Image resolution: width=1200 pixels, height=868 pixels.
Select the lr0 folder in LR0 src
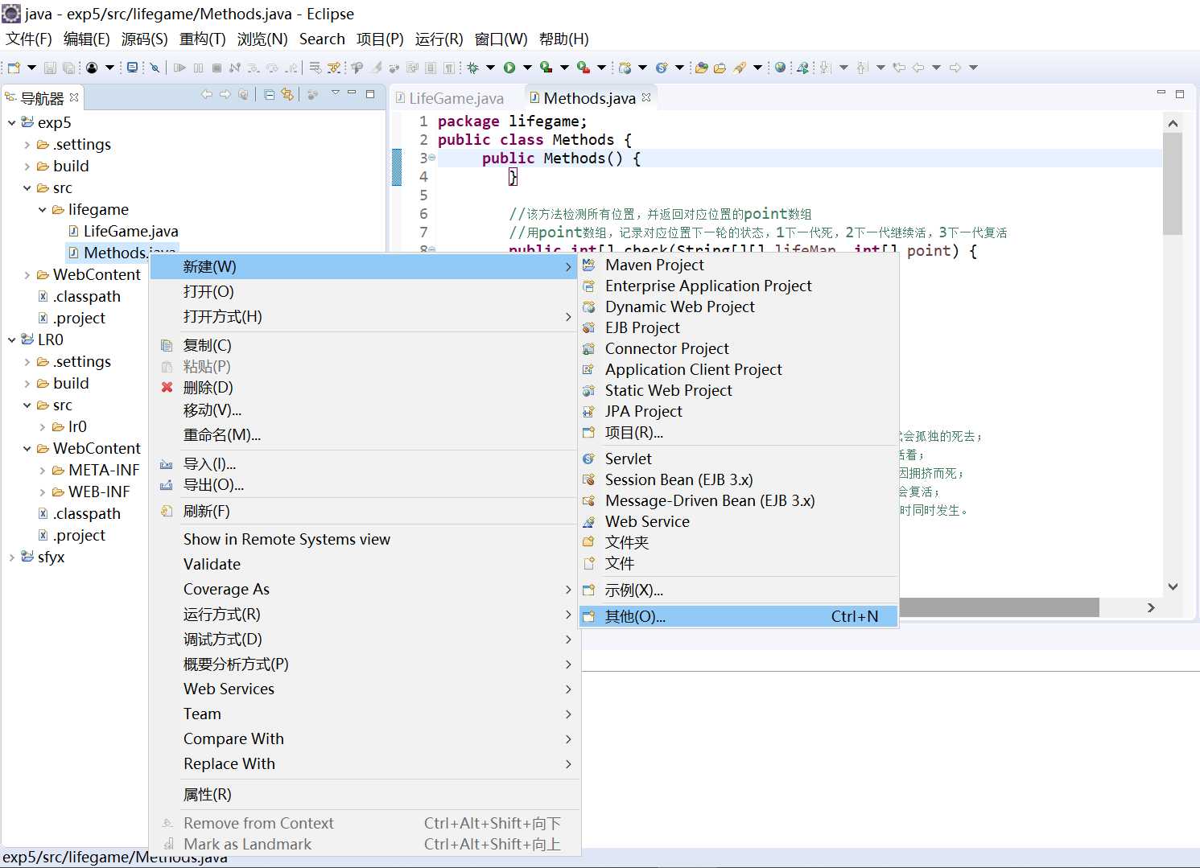(x=77, y=427)
